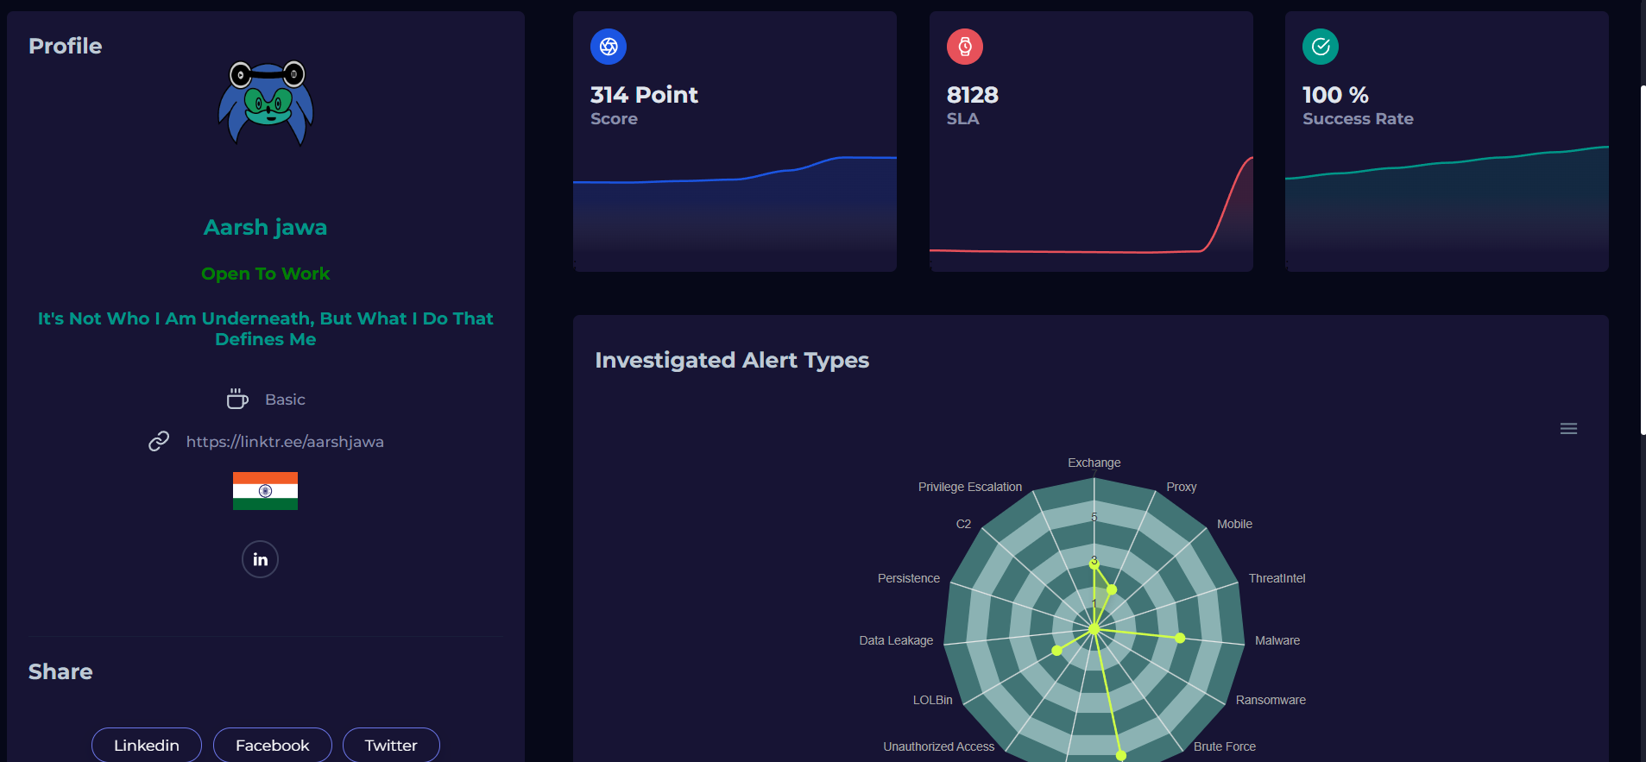Click the Privilege Escalation axis label
1646x762 pixels.
coord(970,487)
